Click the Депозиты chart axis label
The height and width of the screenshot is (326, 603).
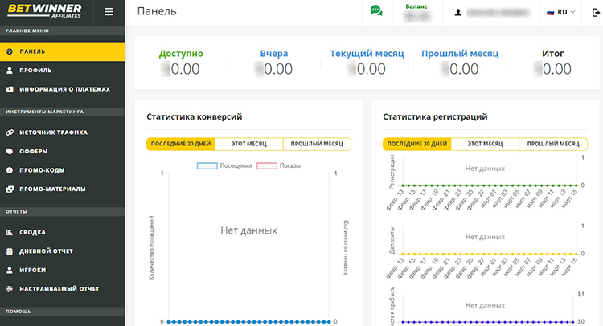coord(392,240)
